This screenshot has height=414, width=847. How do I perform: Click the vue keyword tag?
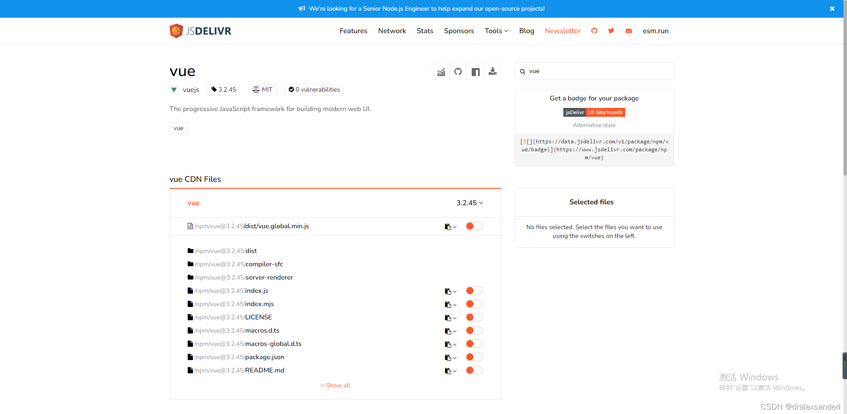pos(178,128)
